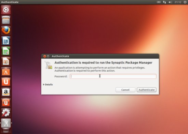188x134 pixels.
Task: Open Ubuntu One Music store icon
Action: [6, 102]
